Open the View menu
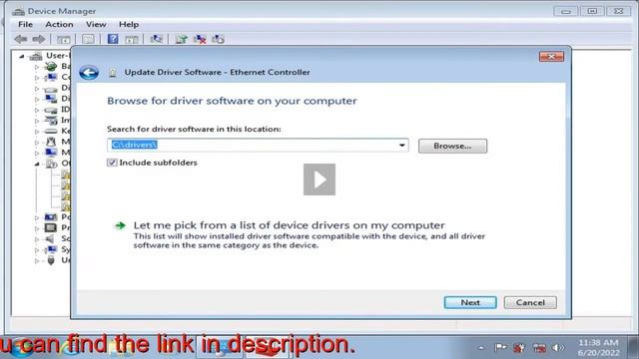 click(x=96, y=24)
